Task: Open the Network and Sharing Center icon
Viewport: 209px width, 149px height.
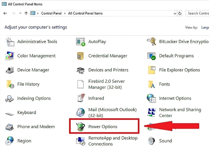Action: [x=152, y=113]
